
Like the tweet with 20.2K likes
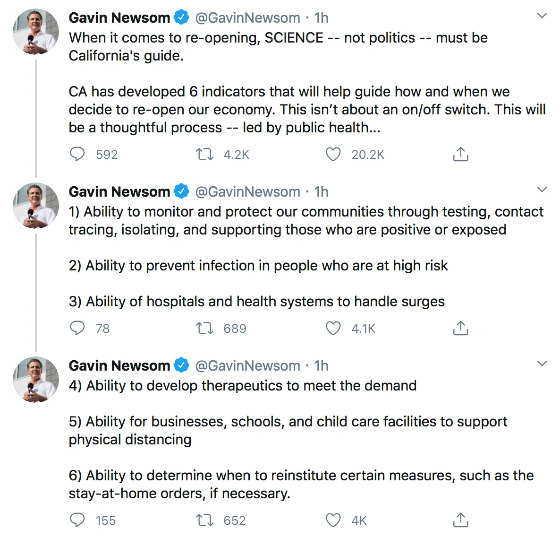(333, 154)
